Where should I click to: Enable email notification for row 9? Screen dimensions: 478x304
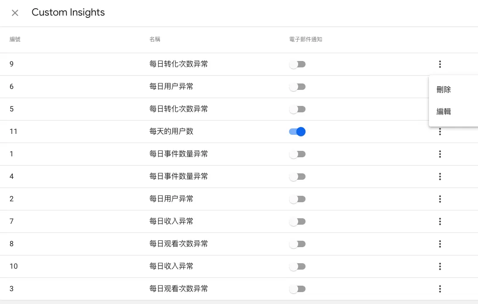(297, 64)
